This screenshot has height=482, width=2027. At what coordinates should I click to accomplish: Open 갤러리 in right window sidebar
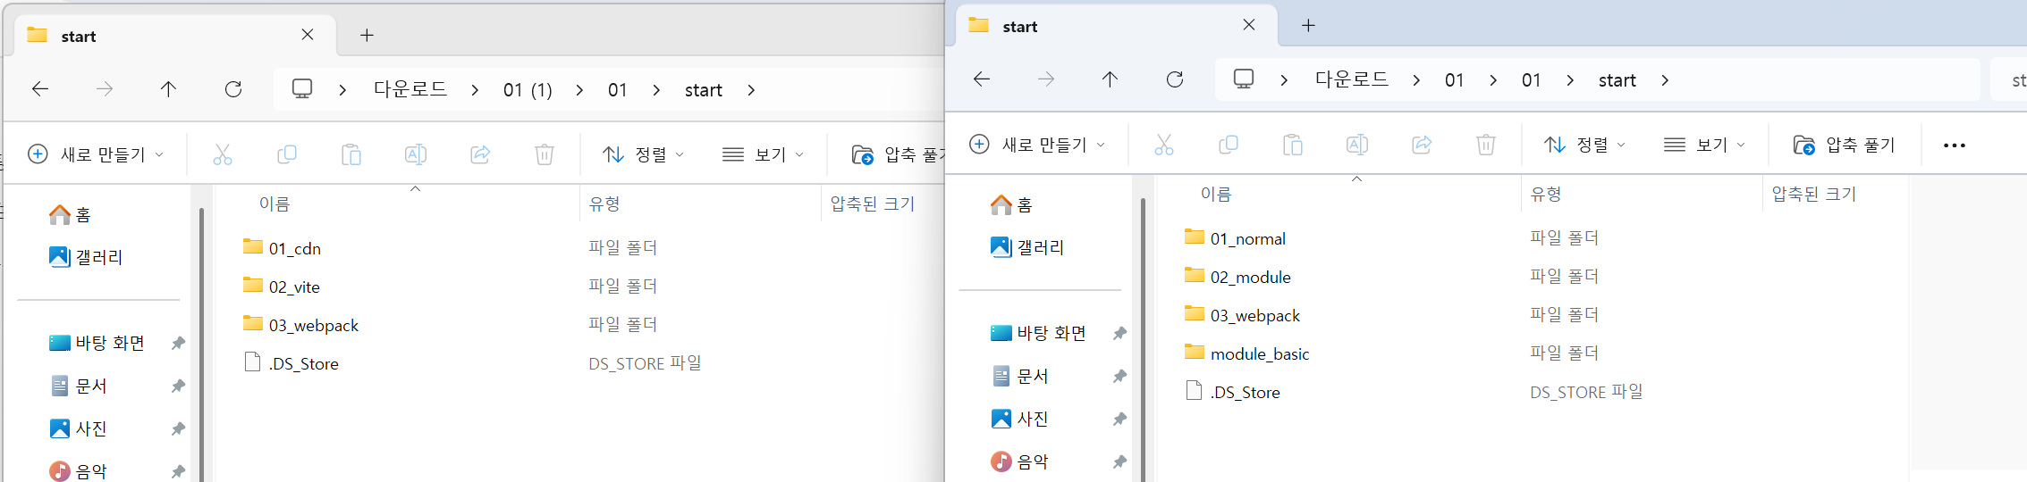[1027, 247]
